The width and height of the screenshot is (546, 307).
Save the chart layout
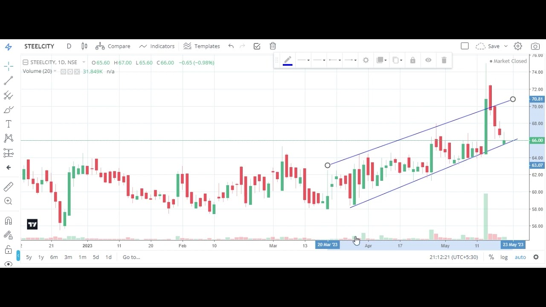488,46
